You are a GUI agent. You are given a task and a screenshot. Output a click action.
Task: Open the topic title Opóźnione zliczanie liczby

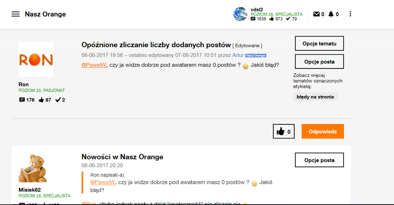point(156,44)
